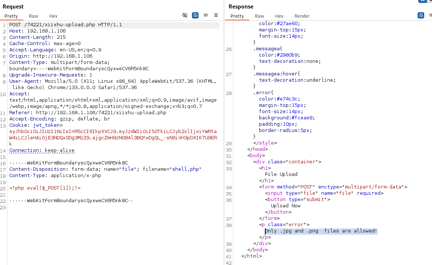Switch Request view to Pretty tab

11,16
